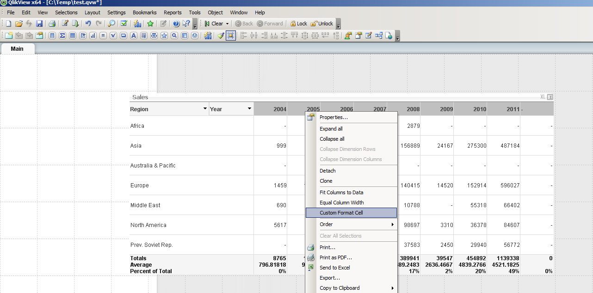Toggle the Design Grid toolbar button

(x=231, y=36)
